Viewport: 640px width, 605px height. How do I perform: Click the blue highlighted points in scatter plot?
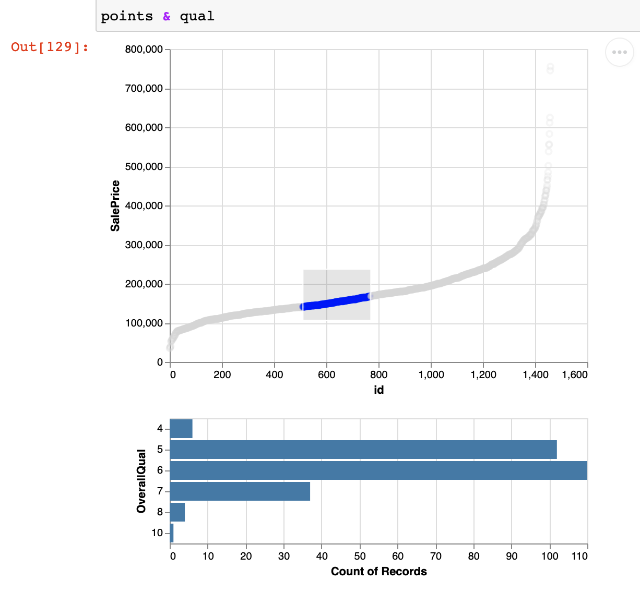336,302
